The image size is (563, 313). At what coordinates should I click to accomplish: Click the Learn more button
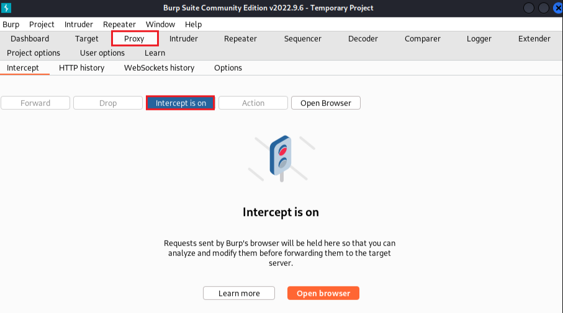(239, 293)
